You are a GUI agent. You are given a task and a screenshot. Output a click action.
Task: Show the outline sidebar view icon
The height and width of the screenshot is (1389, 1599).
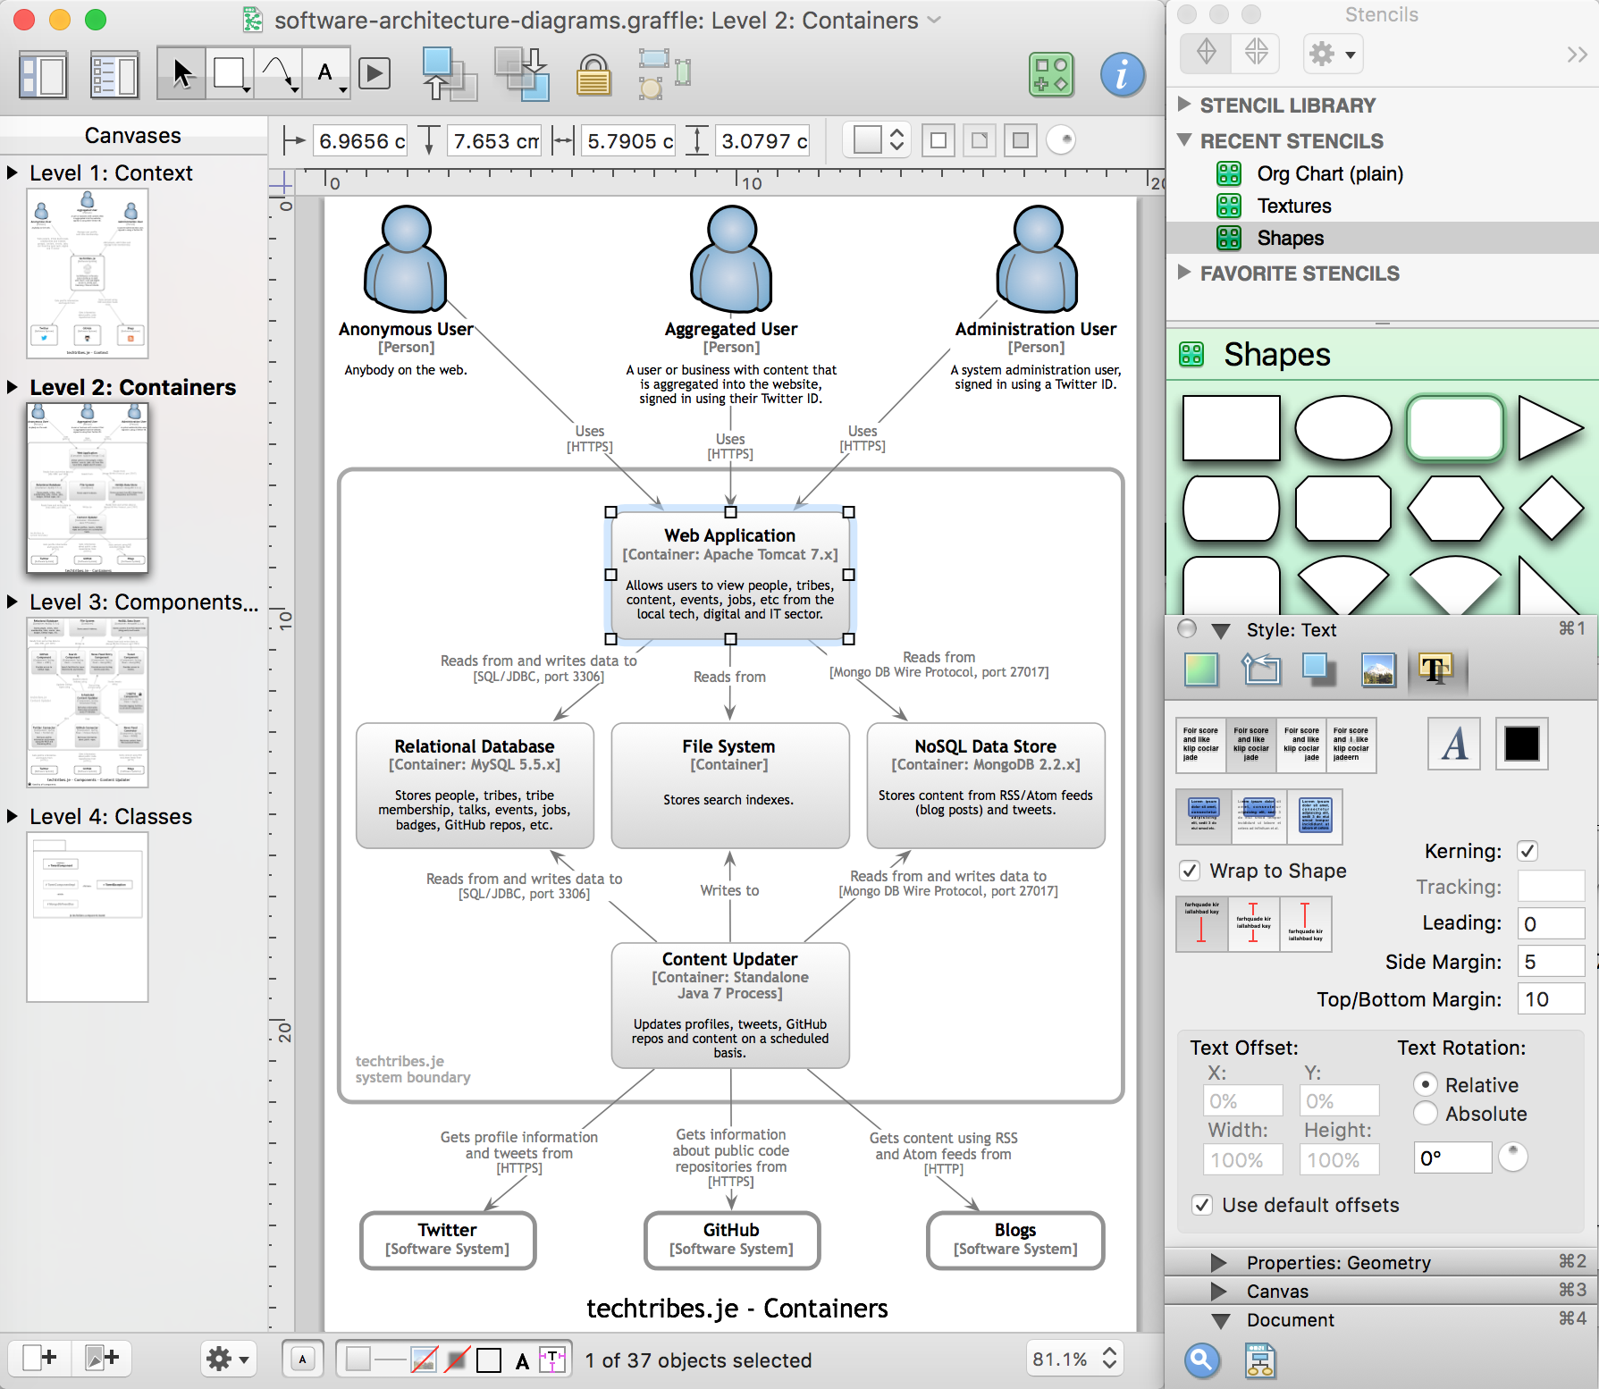click(114, 74)
